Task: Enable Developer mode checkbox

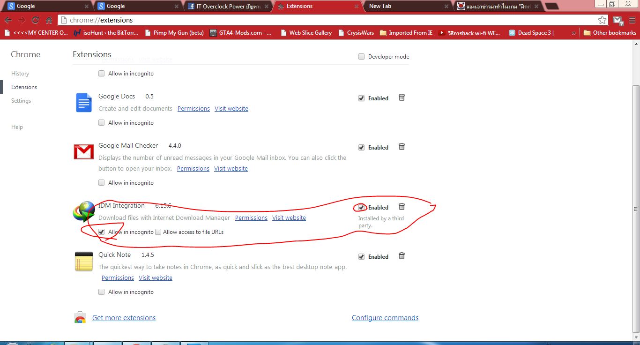Action: 361,57
